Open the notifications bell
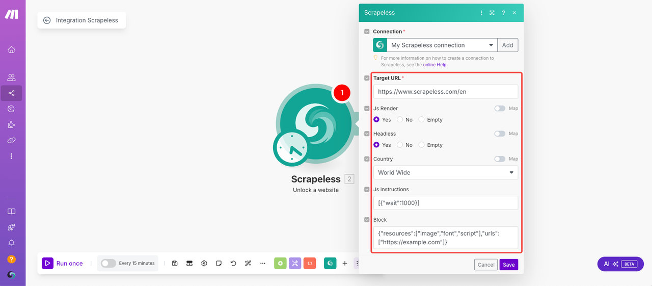The width and height of the screenshot is (652, 286). point(11,243)
